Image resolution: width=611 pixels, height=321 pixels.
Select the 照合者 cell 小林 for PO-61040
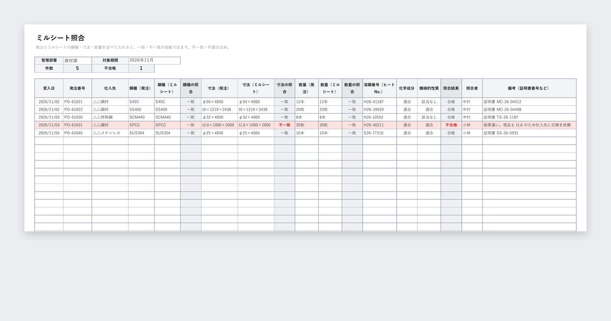[472, 133]
